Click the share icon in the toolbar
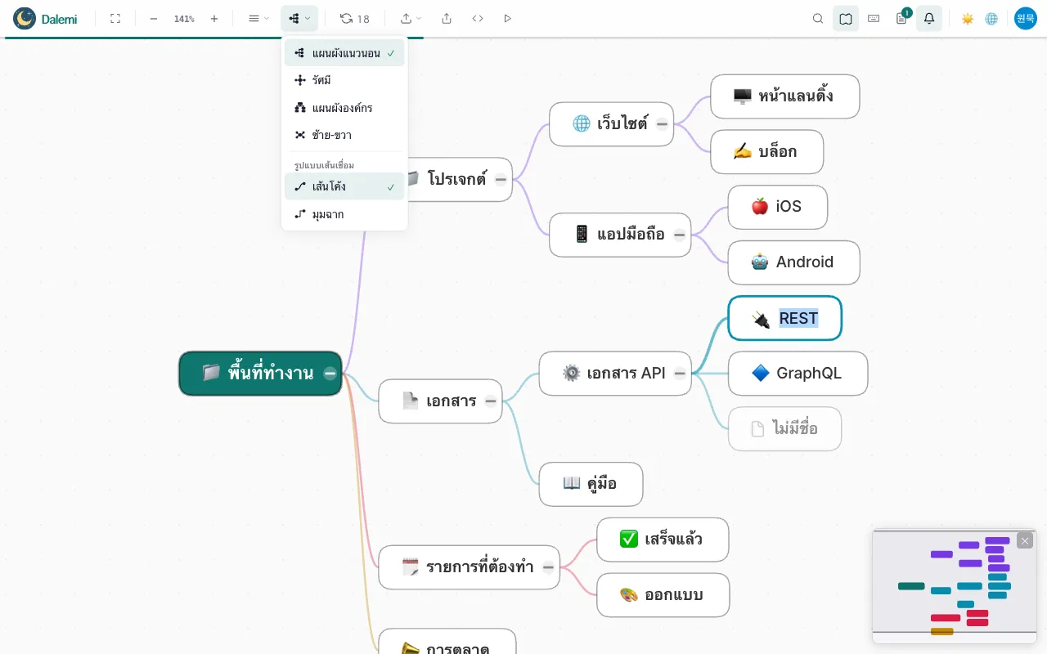This screenshot has height=654, width=1047. [447, 19]
